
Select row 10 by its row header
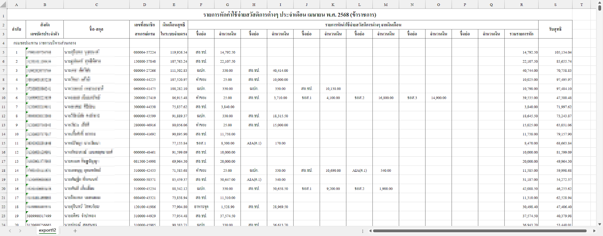[3, 98]
